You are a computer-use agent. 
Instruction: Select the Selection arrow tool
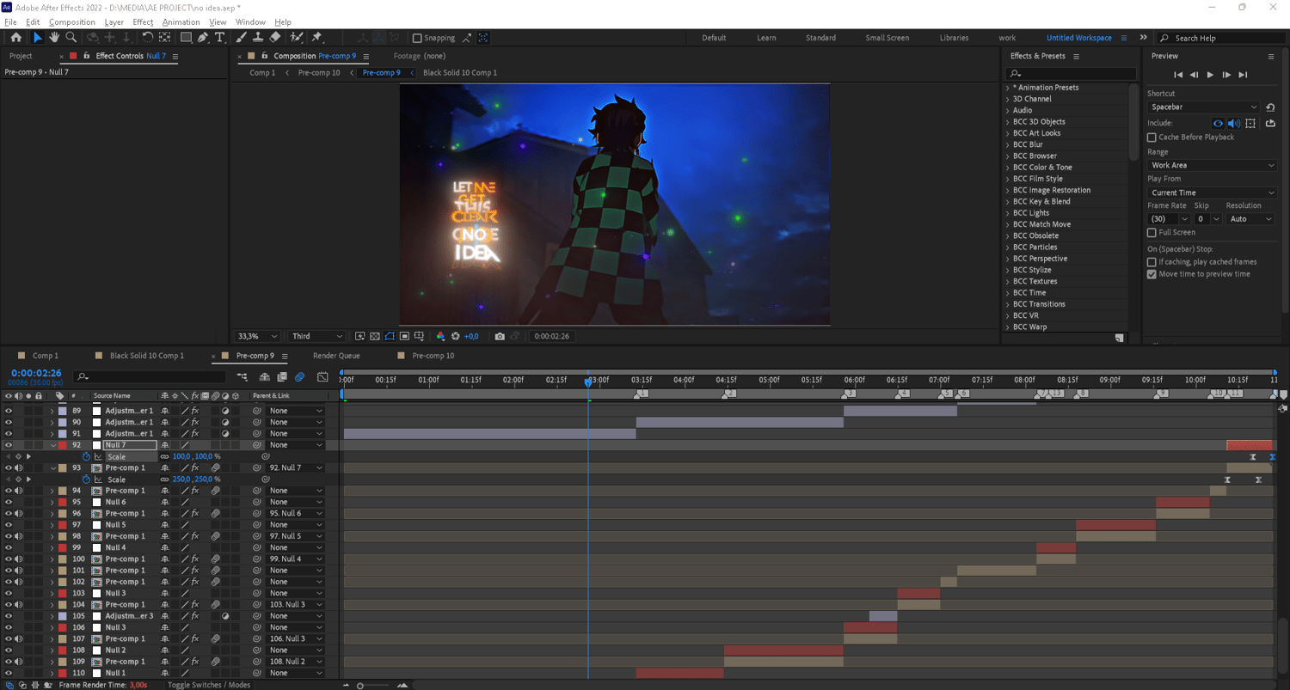[37, 38]
